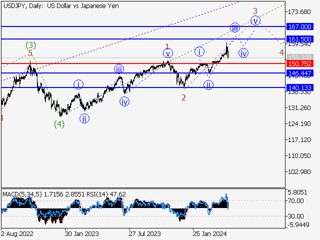Select the red wave 5 label under (3)
The image size is (320, 240).
pos(30,53)
